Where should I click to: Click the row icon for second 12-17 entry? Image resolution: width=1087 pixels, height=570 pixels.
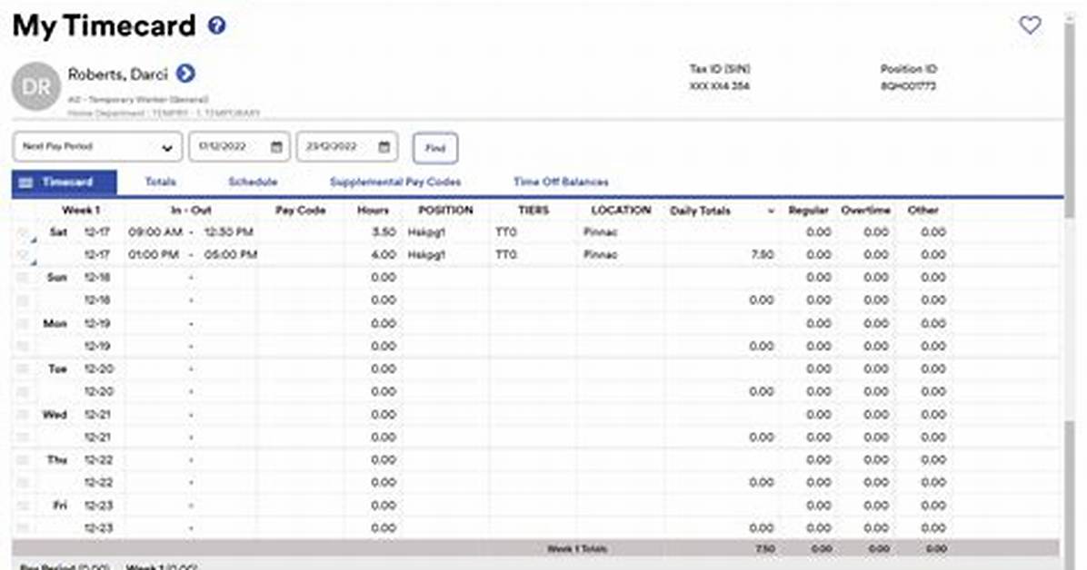24,256
